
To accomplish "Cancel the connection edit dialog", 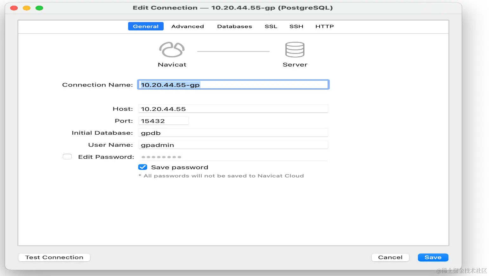I will (x=390, y=257).
